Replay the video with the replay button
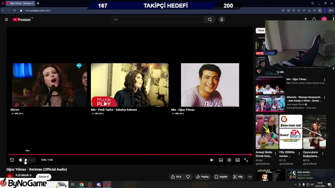 12,160
